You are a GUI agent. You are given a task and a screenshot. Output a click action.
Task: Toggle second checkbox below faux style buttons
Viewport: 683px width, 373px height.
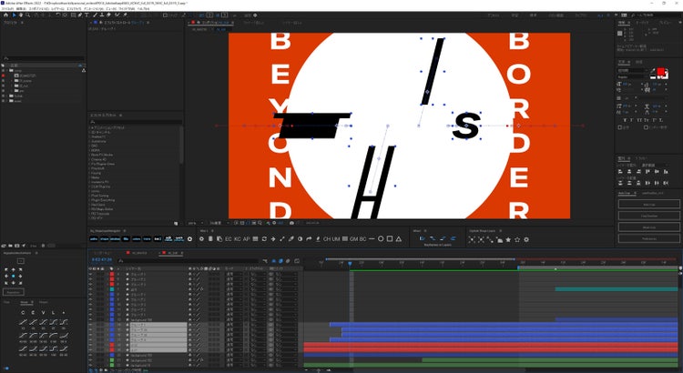click(646, 127)
